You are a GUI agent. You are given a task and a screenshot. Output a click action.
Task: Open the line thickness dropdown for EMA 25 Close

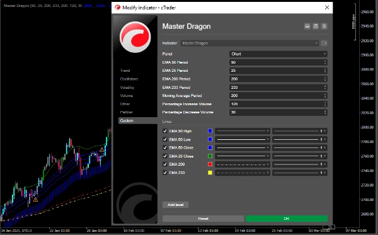300,156
